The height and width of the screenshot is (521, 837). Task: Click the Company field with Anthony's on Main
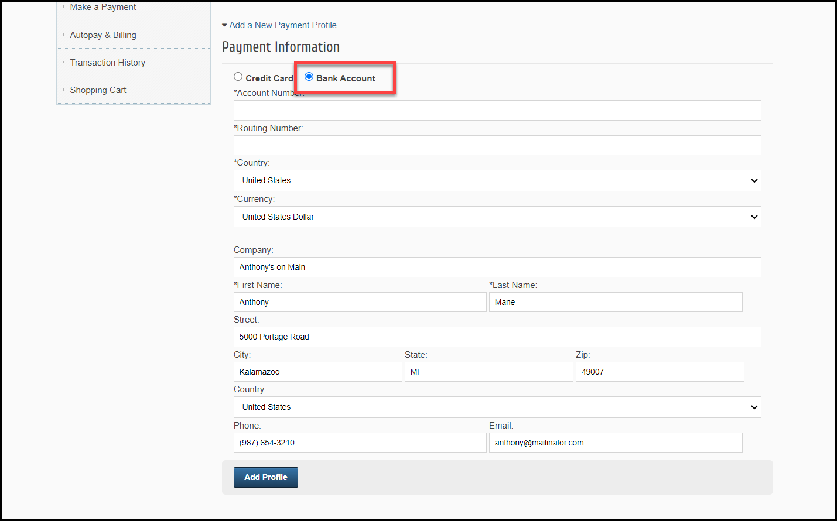(x=497, y=267)
